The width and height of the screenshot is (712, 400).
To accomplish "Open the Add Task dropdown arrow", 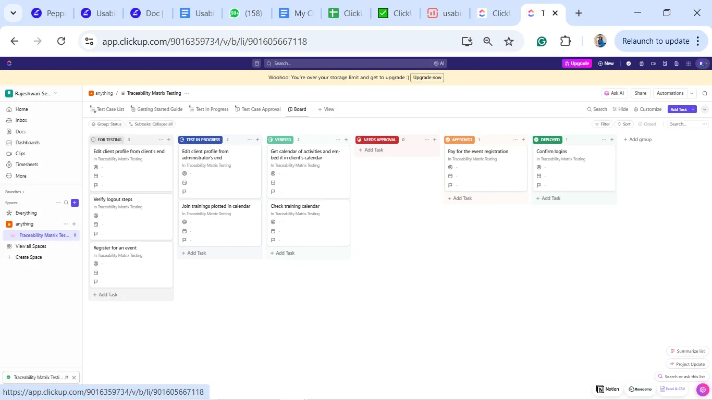I will (x=692, y=109).
